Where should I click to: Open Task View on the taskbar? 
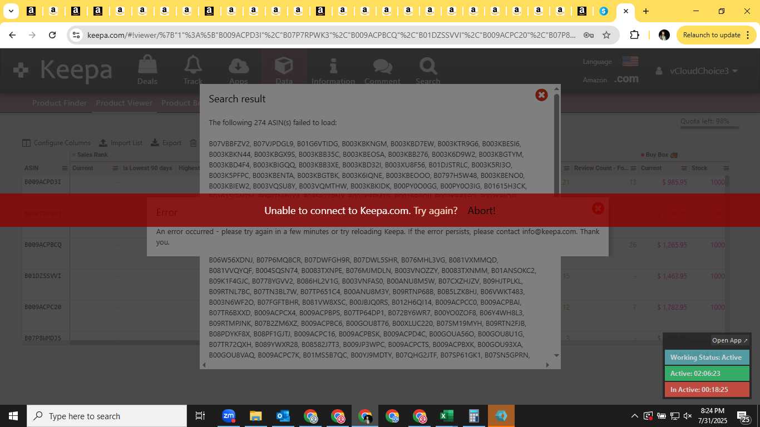(x=200, y=416)
